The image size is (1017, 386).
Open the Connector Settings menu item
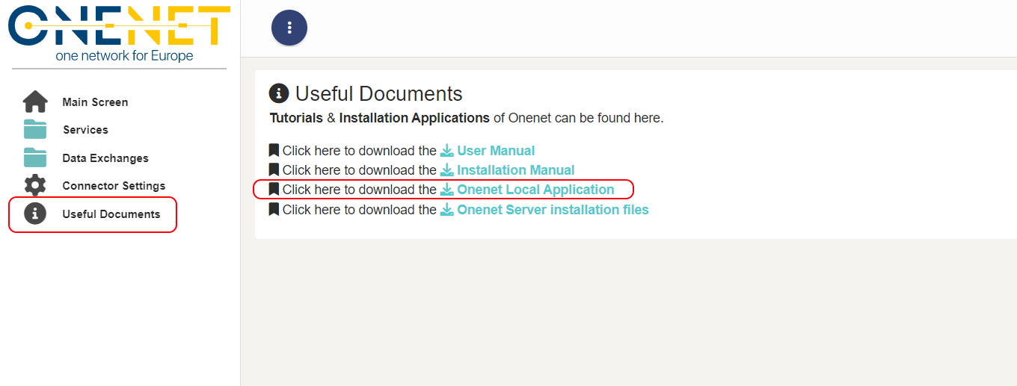coord(114,186)
